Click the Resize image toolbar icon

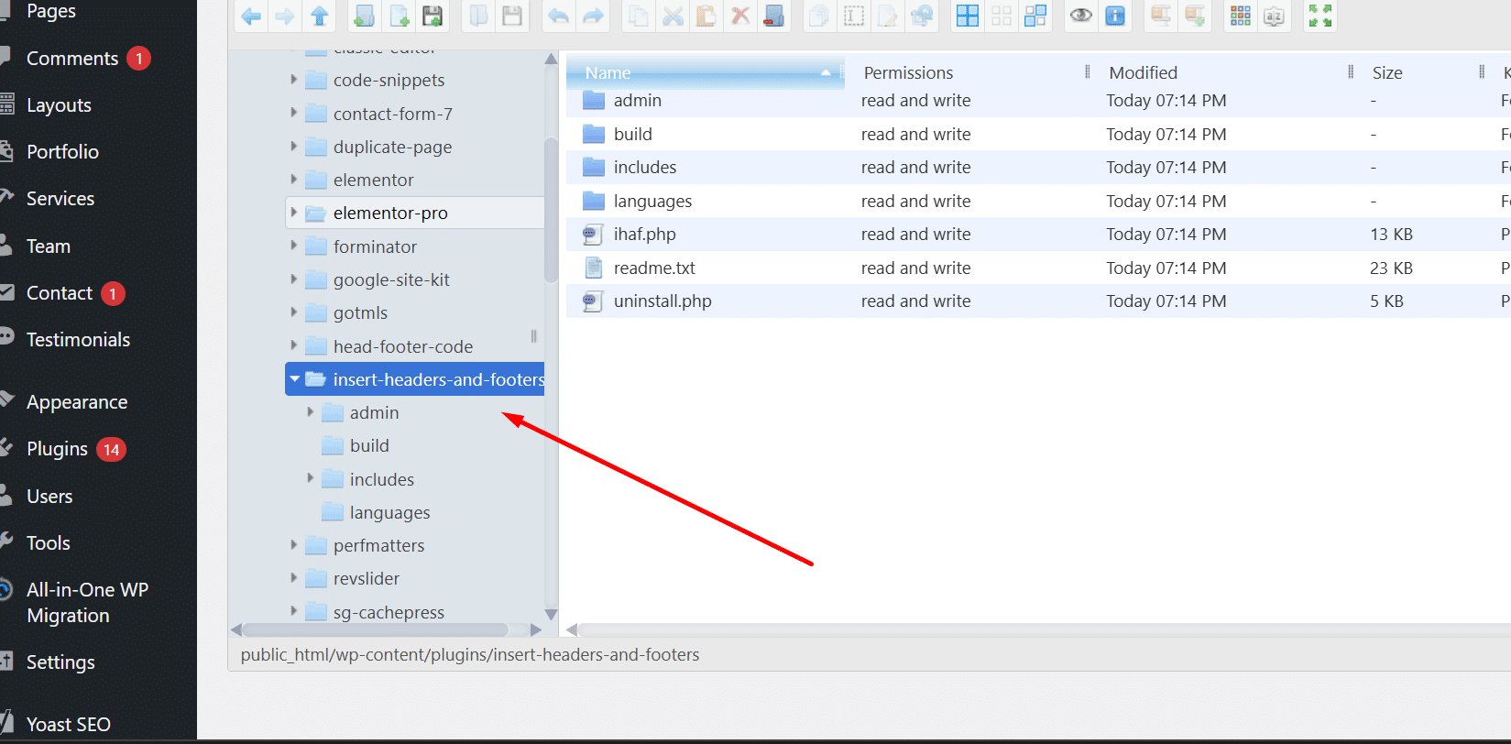coord(922,16)
